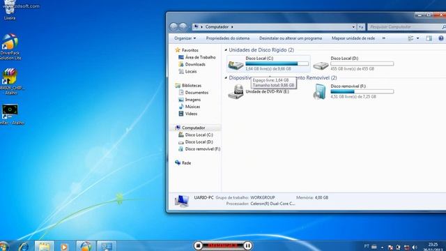Toggle the preview pane button

(429, 38)
